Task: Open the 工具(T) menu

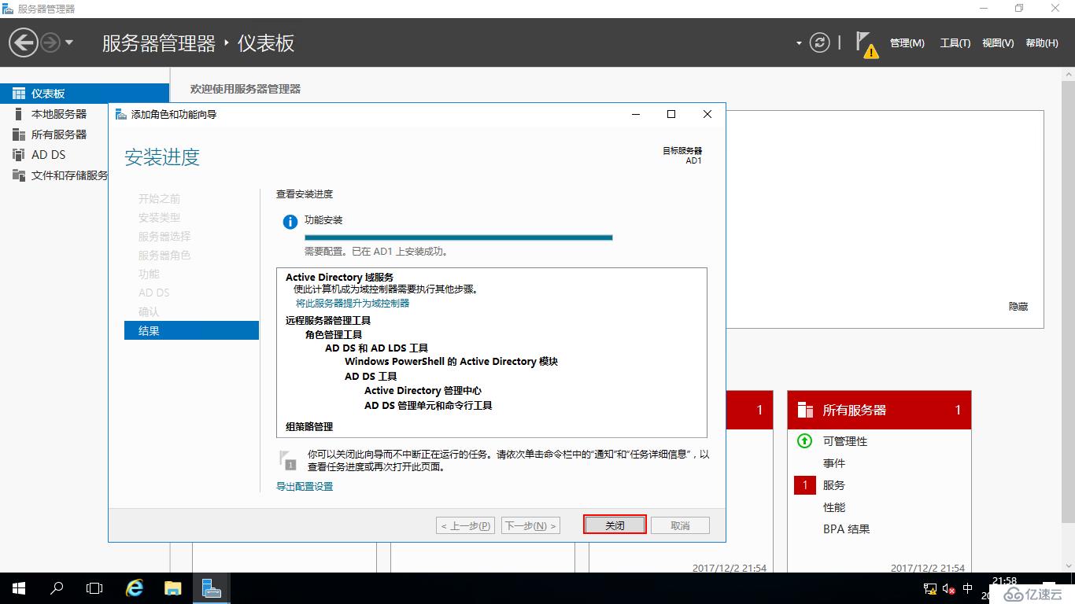Action: tap(955, 43)
